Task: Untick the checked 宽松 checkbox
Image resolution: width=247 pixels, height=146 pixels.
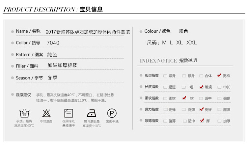Action: point(219,75)
